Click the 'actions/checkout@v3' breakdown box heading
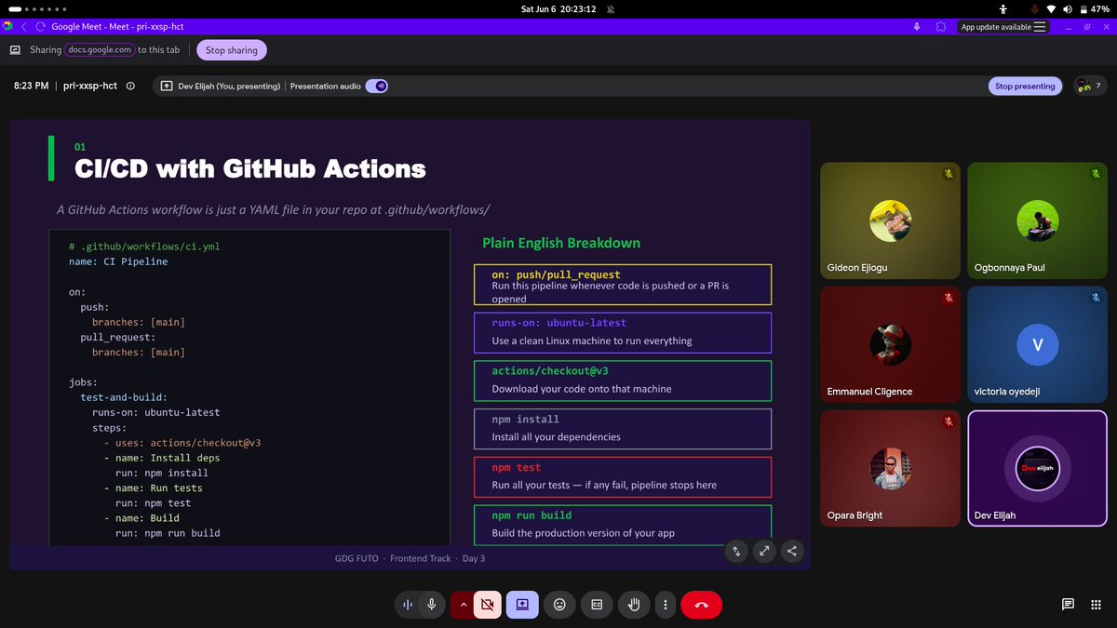The image size is (1117, 628). pyautogui.click(x=550, y=371)
